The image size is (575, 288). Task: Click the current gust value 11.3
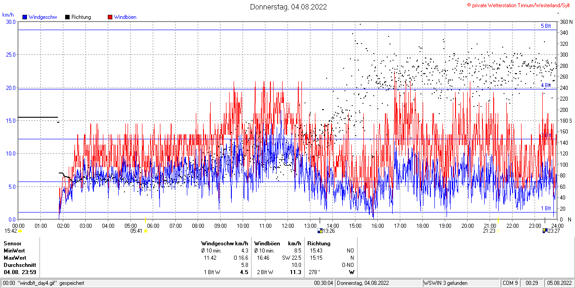tap(296, 272)
